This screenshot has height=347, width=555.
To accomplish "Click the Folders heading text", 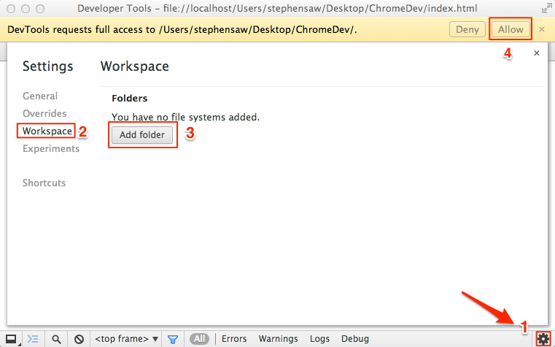I will pyautogui.click(x=130, y=98).
